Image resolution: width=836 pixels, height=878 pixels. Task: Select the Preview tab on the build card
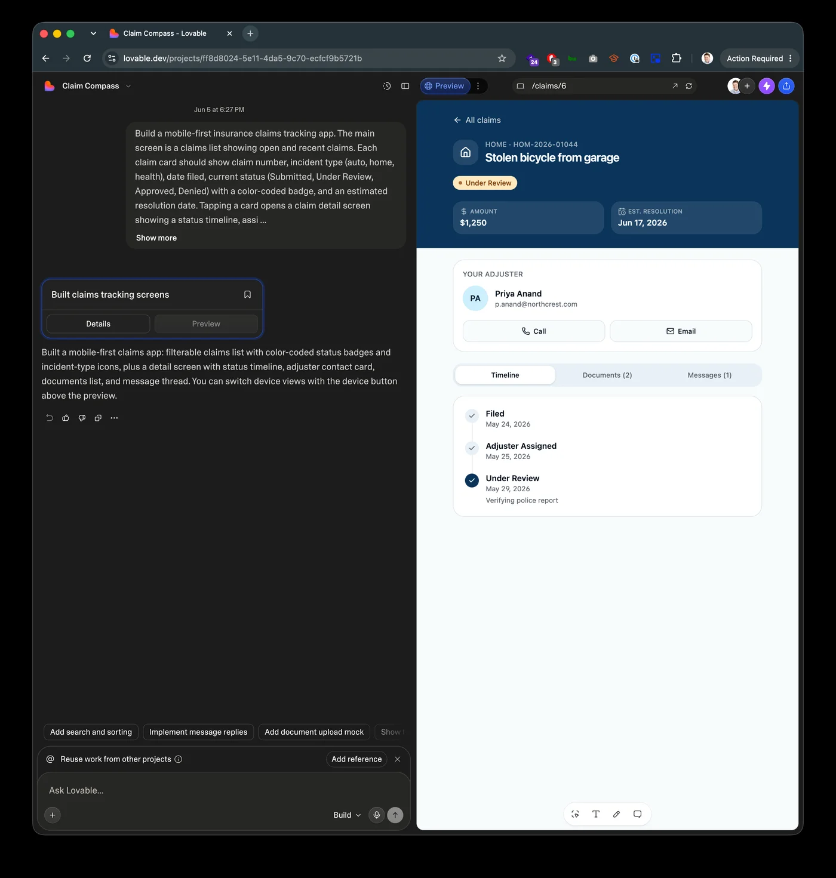pos(206,324)
